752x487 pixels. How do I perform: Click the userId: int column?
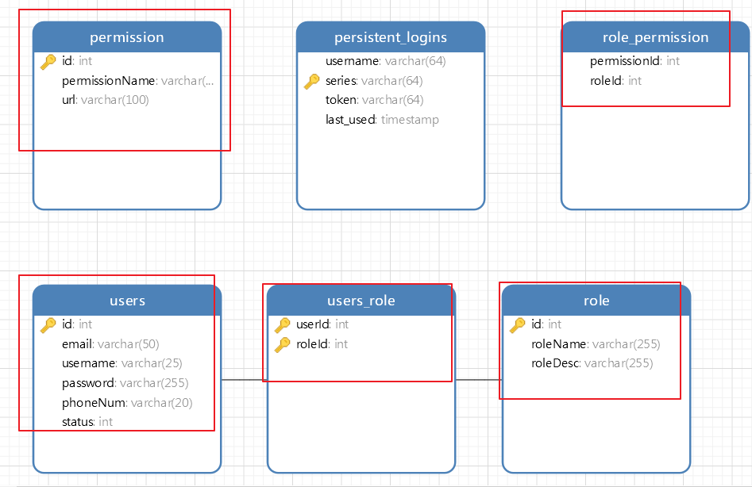coord(322,324)
